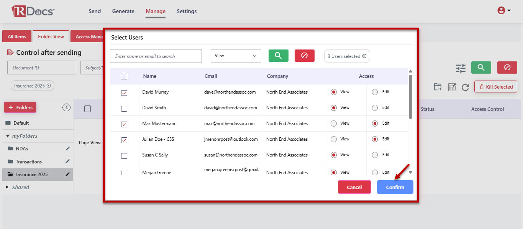Collapse the folder sidebar arrow
This screenshot has height=229, width=523.
point(67,107)
